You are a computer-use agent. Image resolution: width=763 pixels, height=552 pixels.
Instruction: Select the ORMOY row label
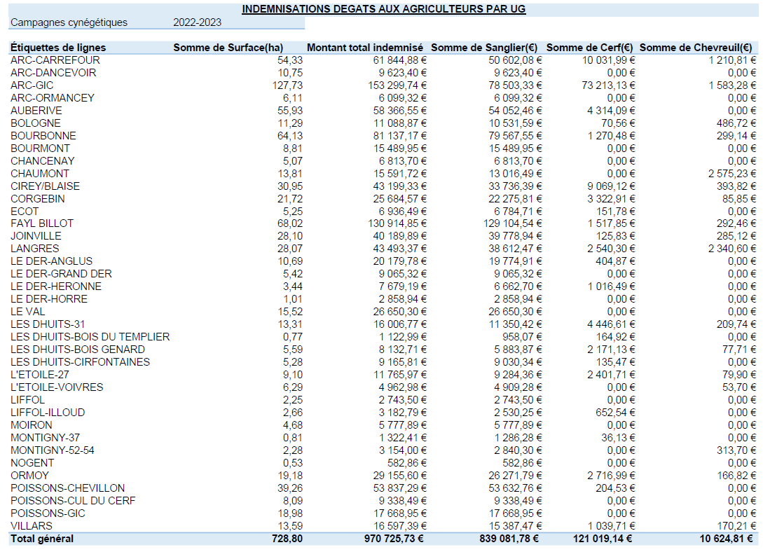(29, 476)
